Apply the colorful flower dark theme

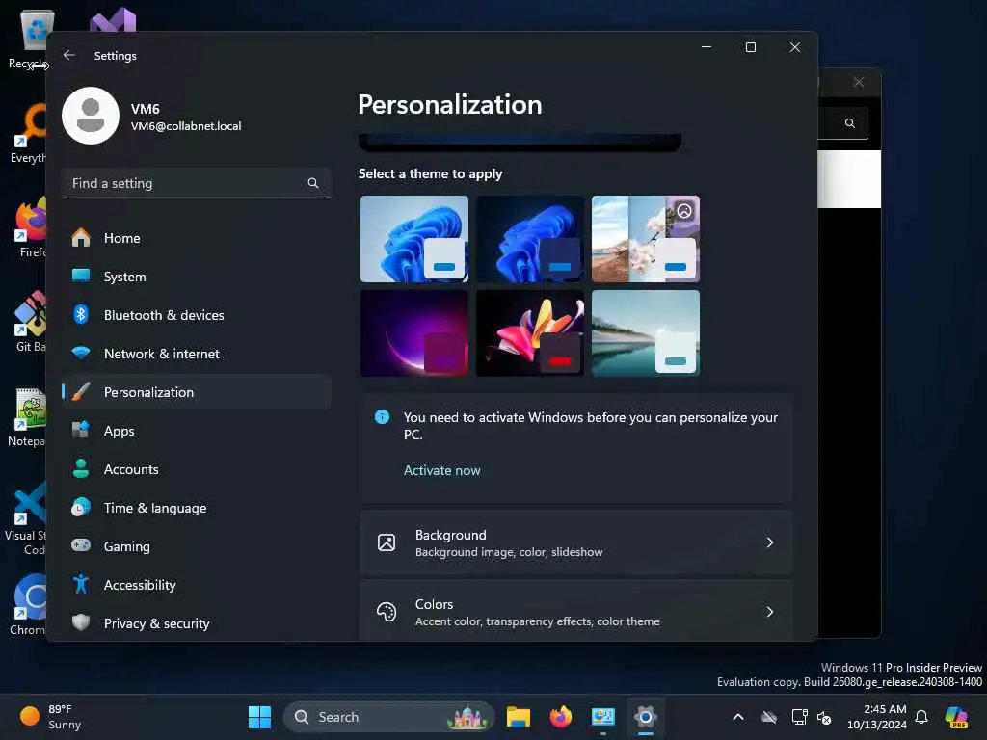pyautogui.click(x=530, y=332)
